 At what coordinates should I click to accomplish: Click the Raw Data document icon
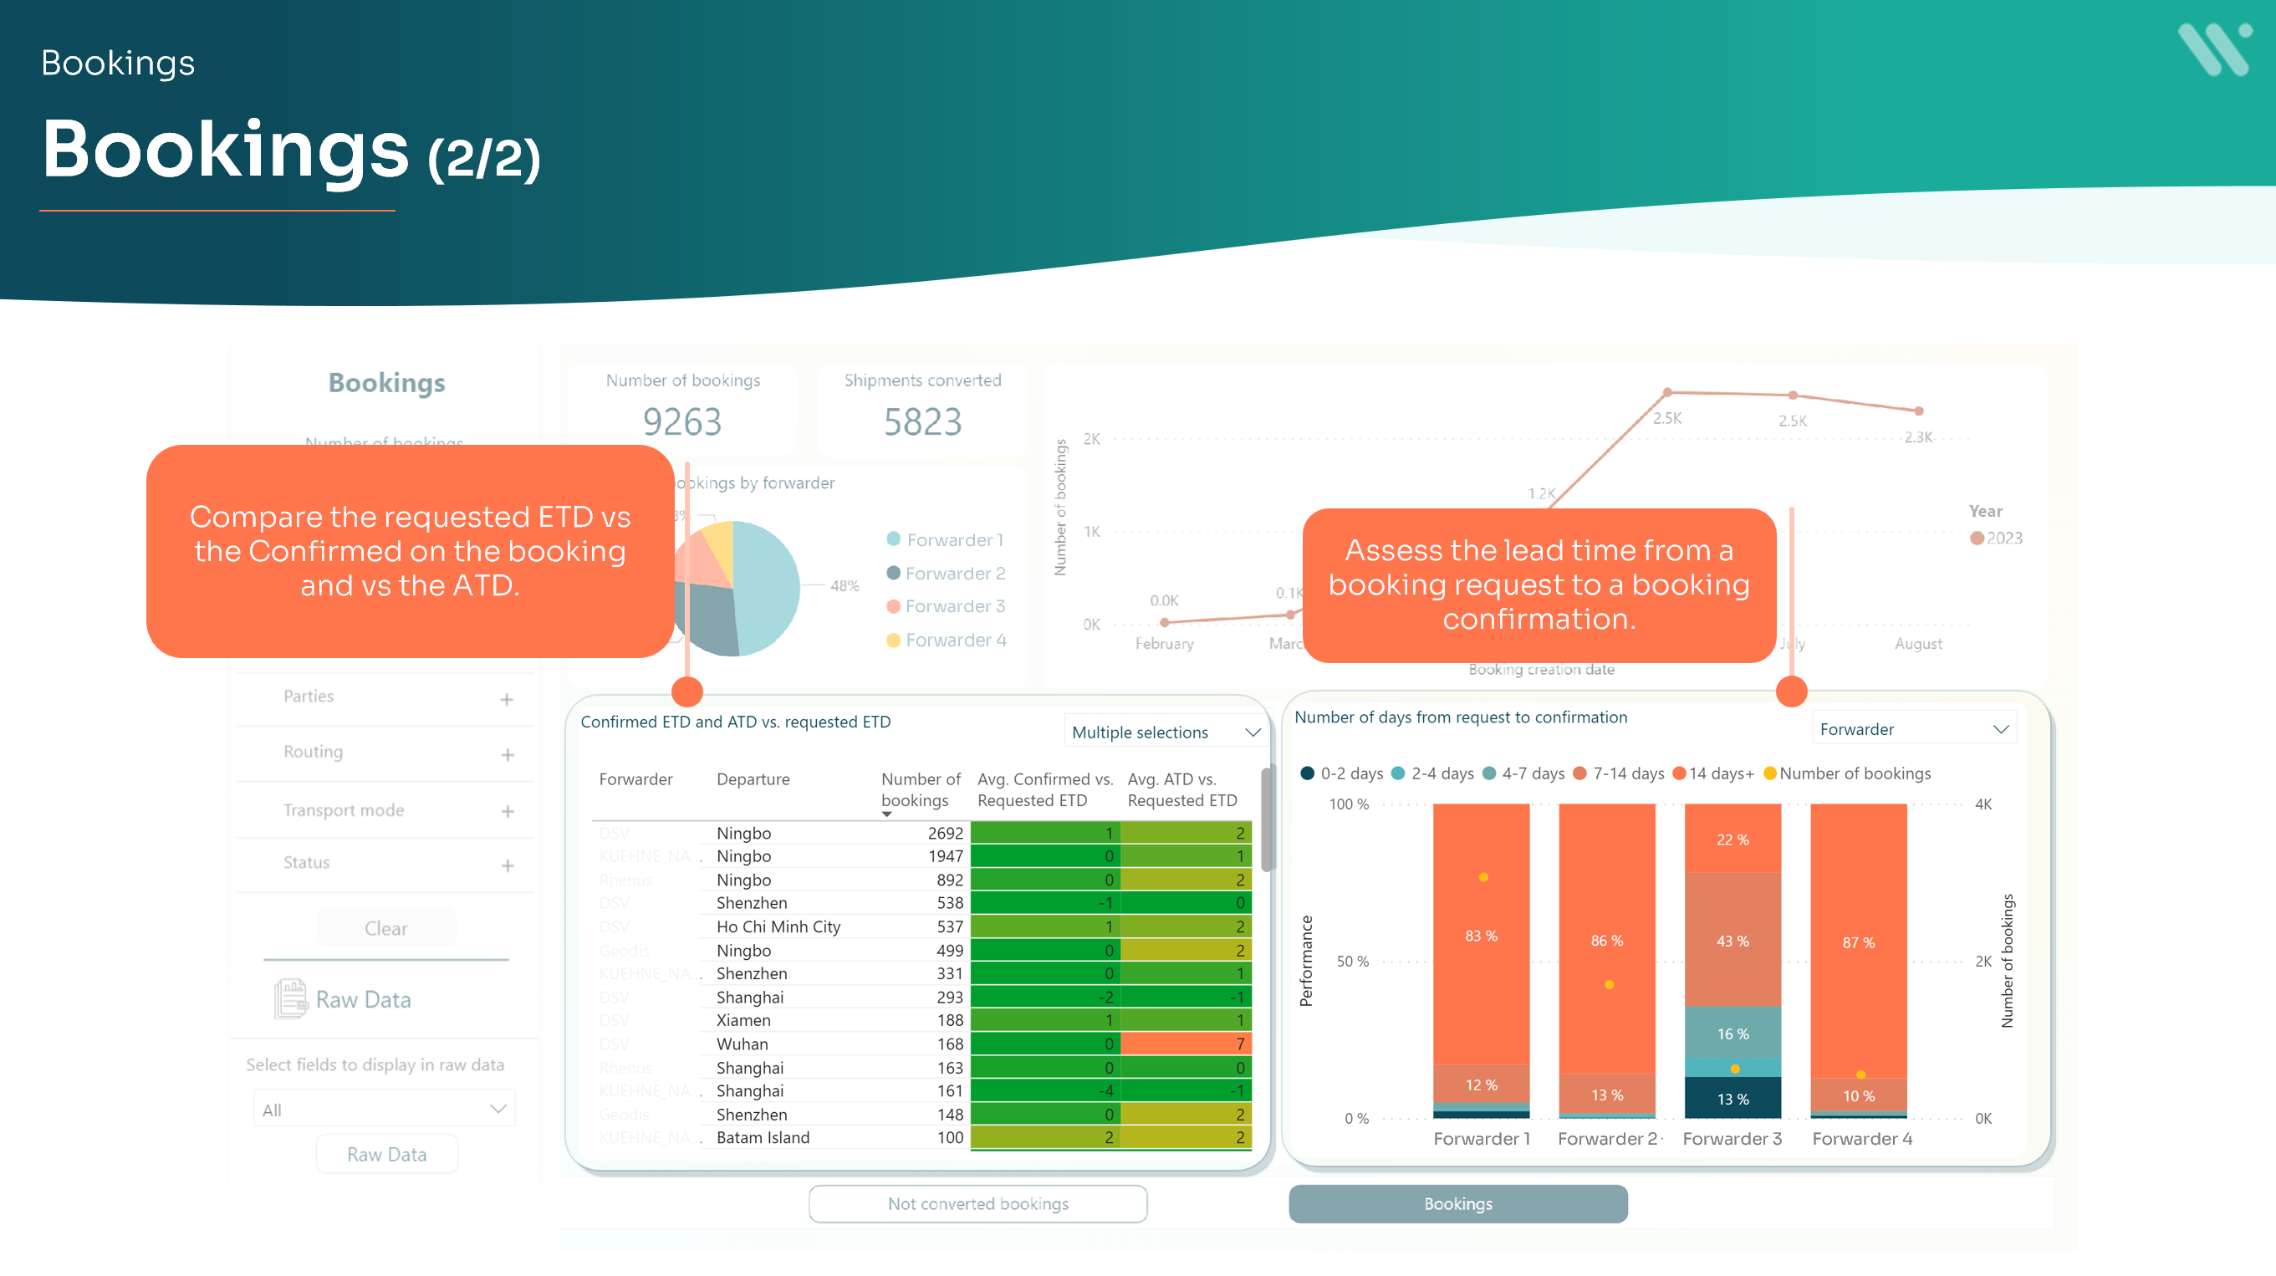click(290, 999)
